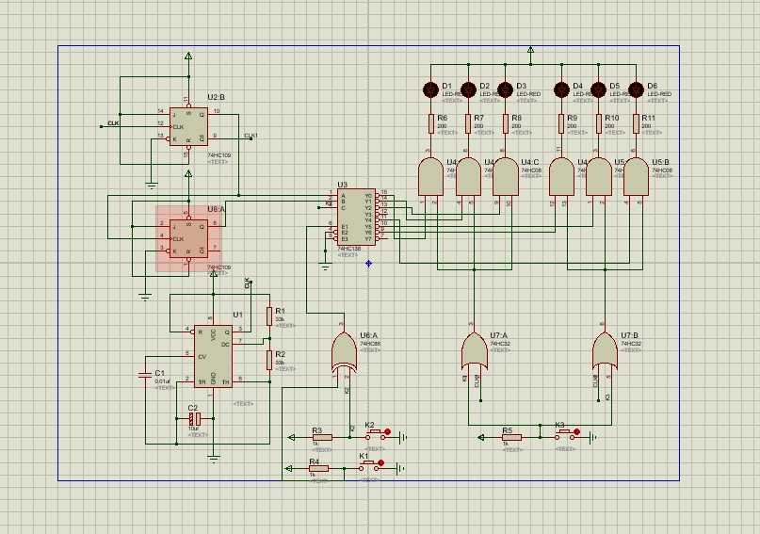
Task: Select resistor R1 33k symbol
Action: click(x=269, y=316)
